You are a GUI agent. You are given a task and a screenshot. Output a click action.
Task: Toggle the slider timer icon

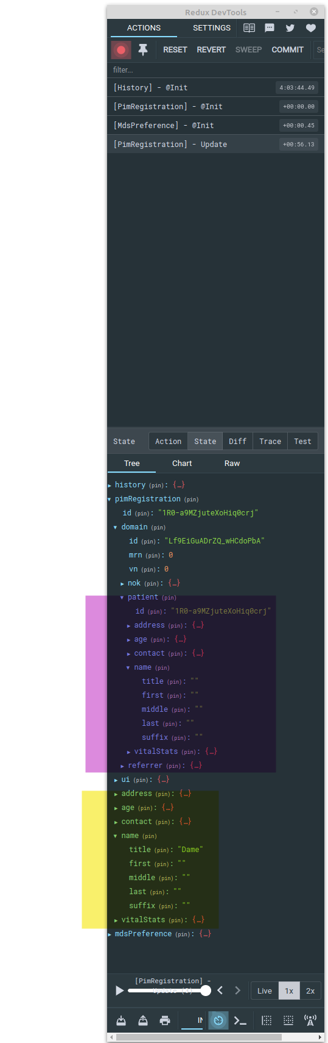click(218, 1020)
